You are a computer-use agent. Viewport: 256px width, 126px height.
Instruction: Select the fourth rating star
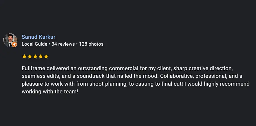tap(41, 57)
